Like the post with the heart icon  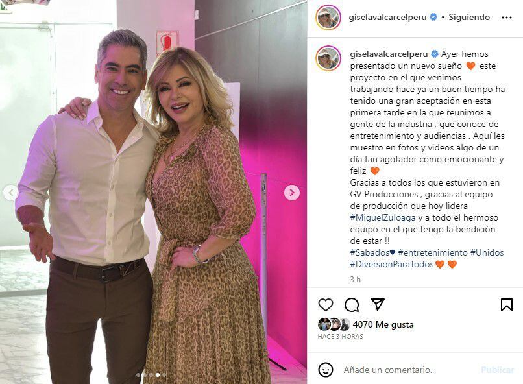[x=326, y=305]
